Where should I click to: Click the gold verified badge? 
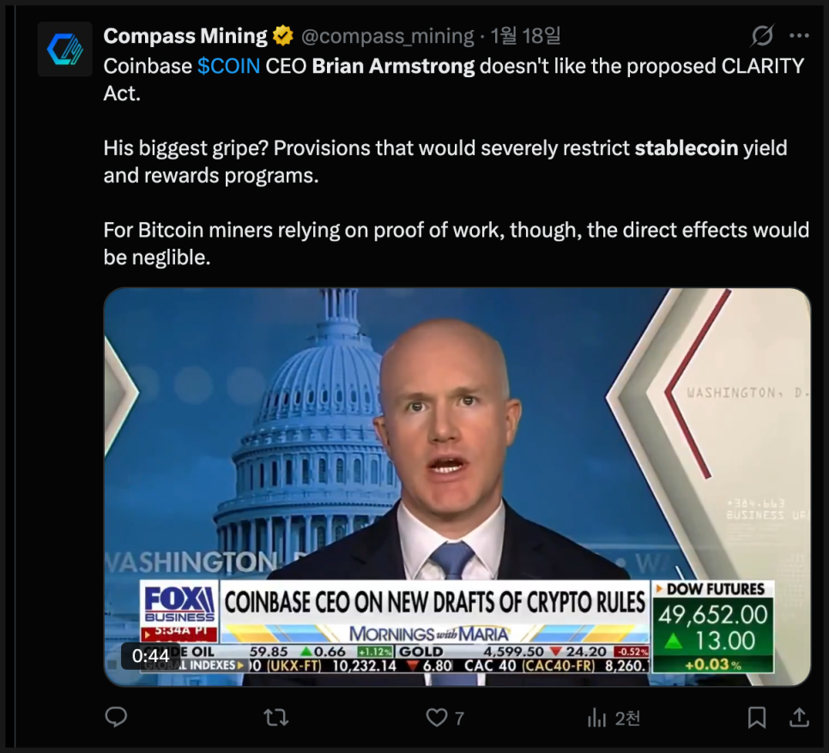point(283,35)
